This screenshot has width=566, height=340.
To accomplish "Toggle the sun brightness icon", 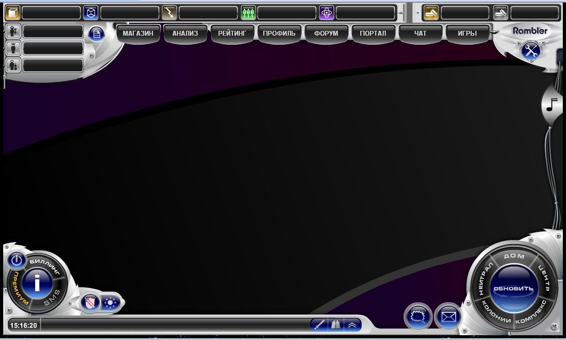I will tap(110, 303).
